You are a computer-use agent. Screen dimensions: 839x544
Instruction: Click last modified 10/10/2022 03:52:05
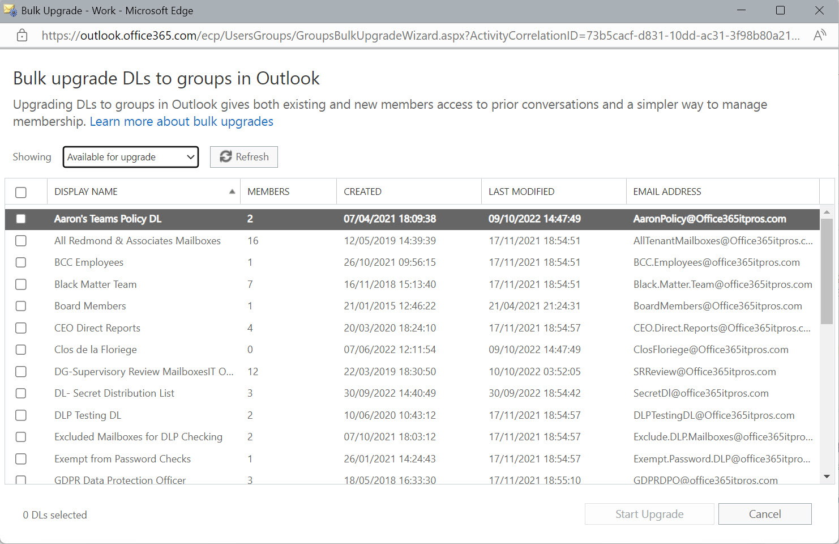coord(534,372)
